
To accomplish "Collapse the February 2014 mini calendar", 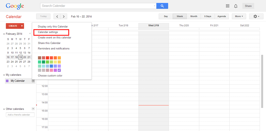I will click(x=4, y=34).
